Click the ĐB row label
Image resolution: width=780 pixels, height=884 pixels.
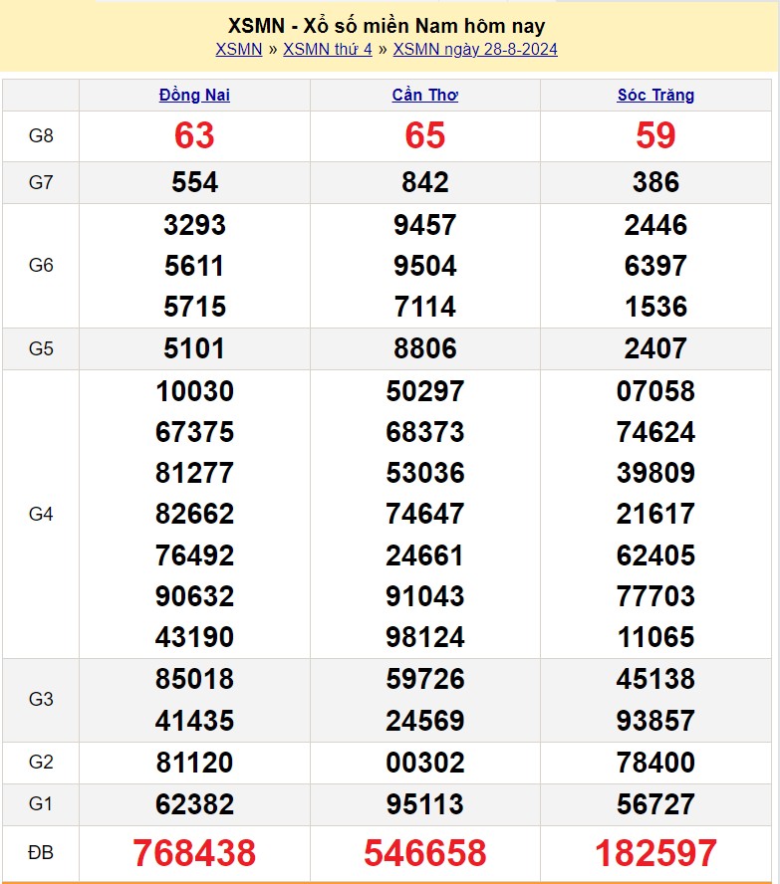(x=41, y=853)
